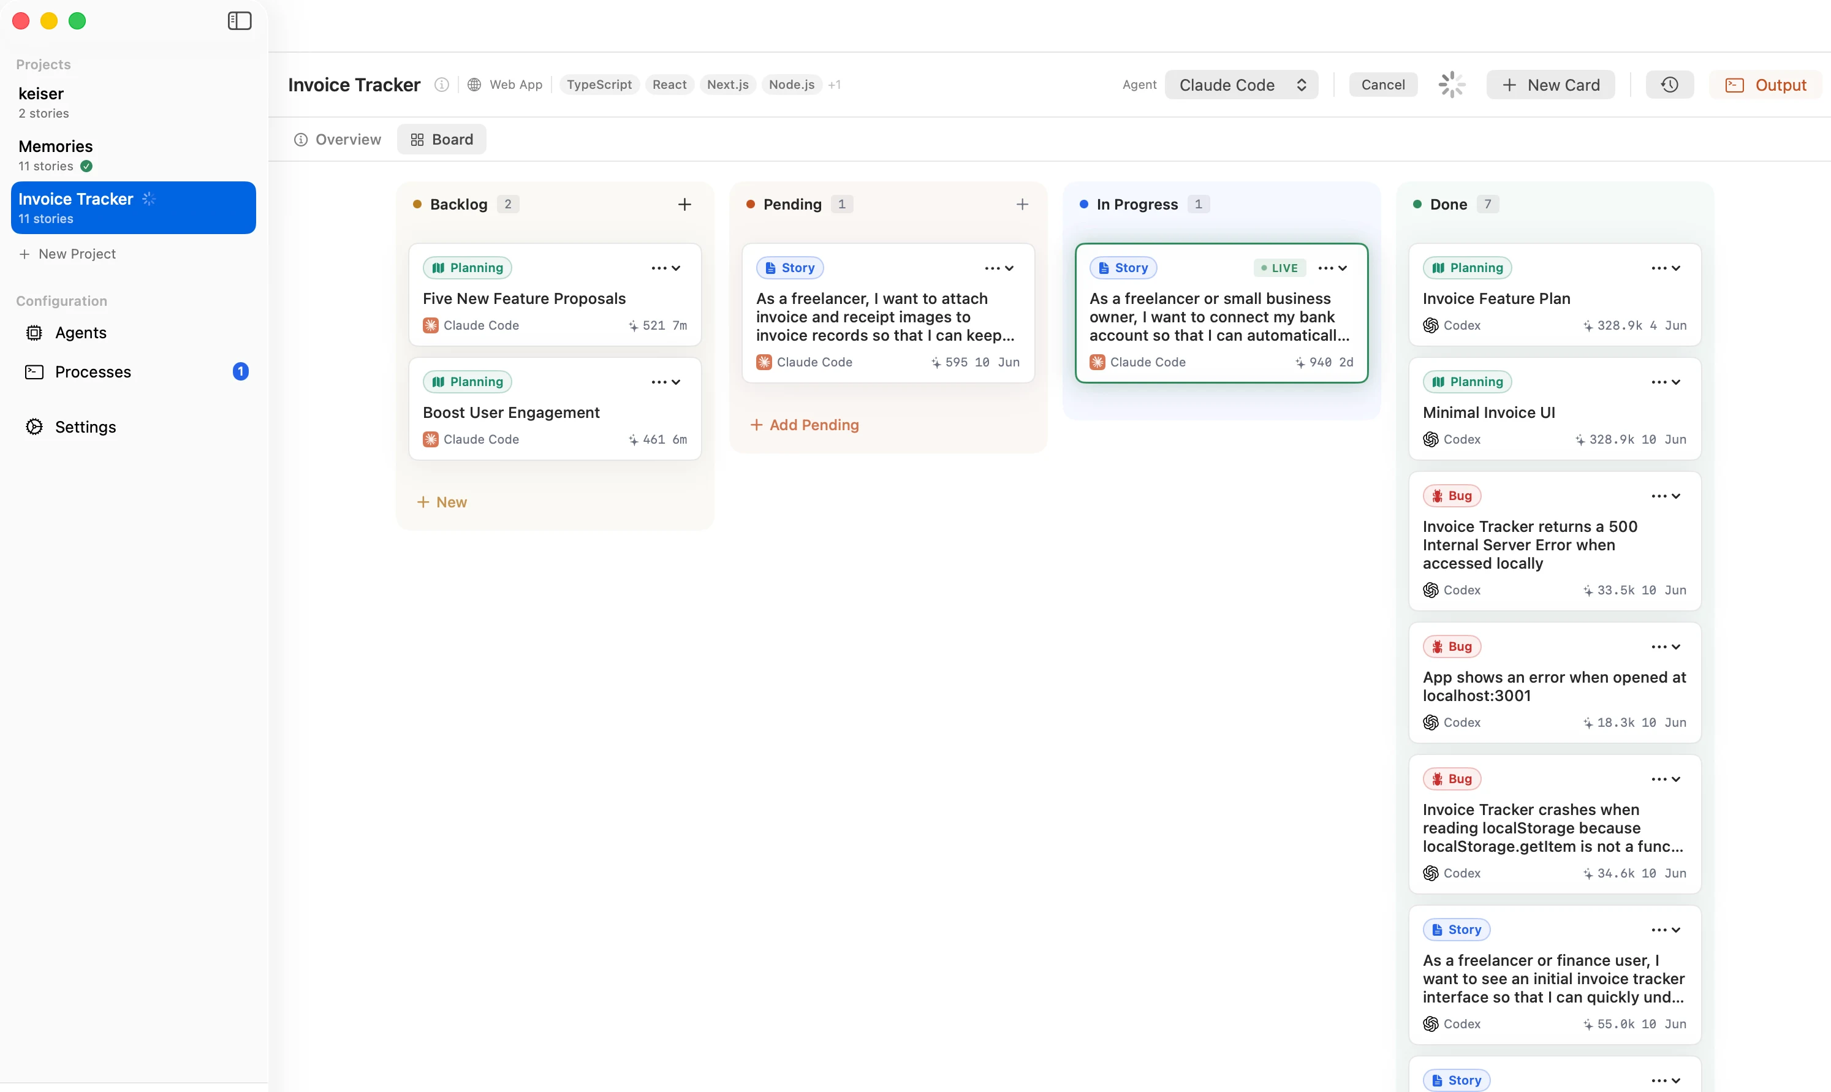The width and height of the screenshot is (1831, 1092).
Task: Open the App shows an error card
Action: coord(1555,683)
